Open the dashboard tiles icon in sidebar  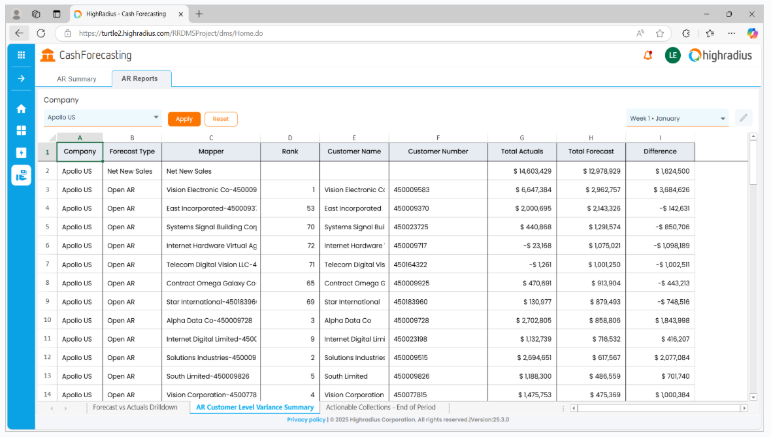(21, 130)
